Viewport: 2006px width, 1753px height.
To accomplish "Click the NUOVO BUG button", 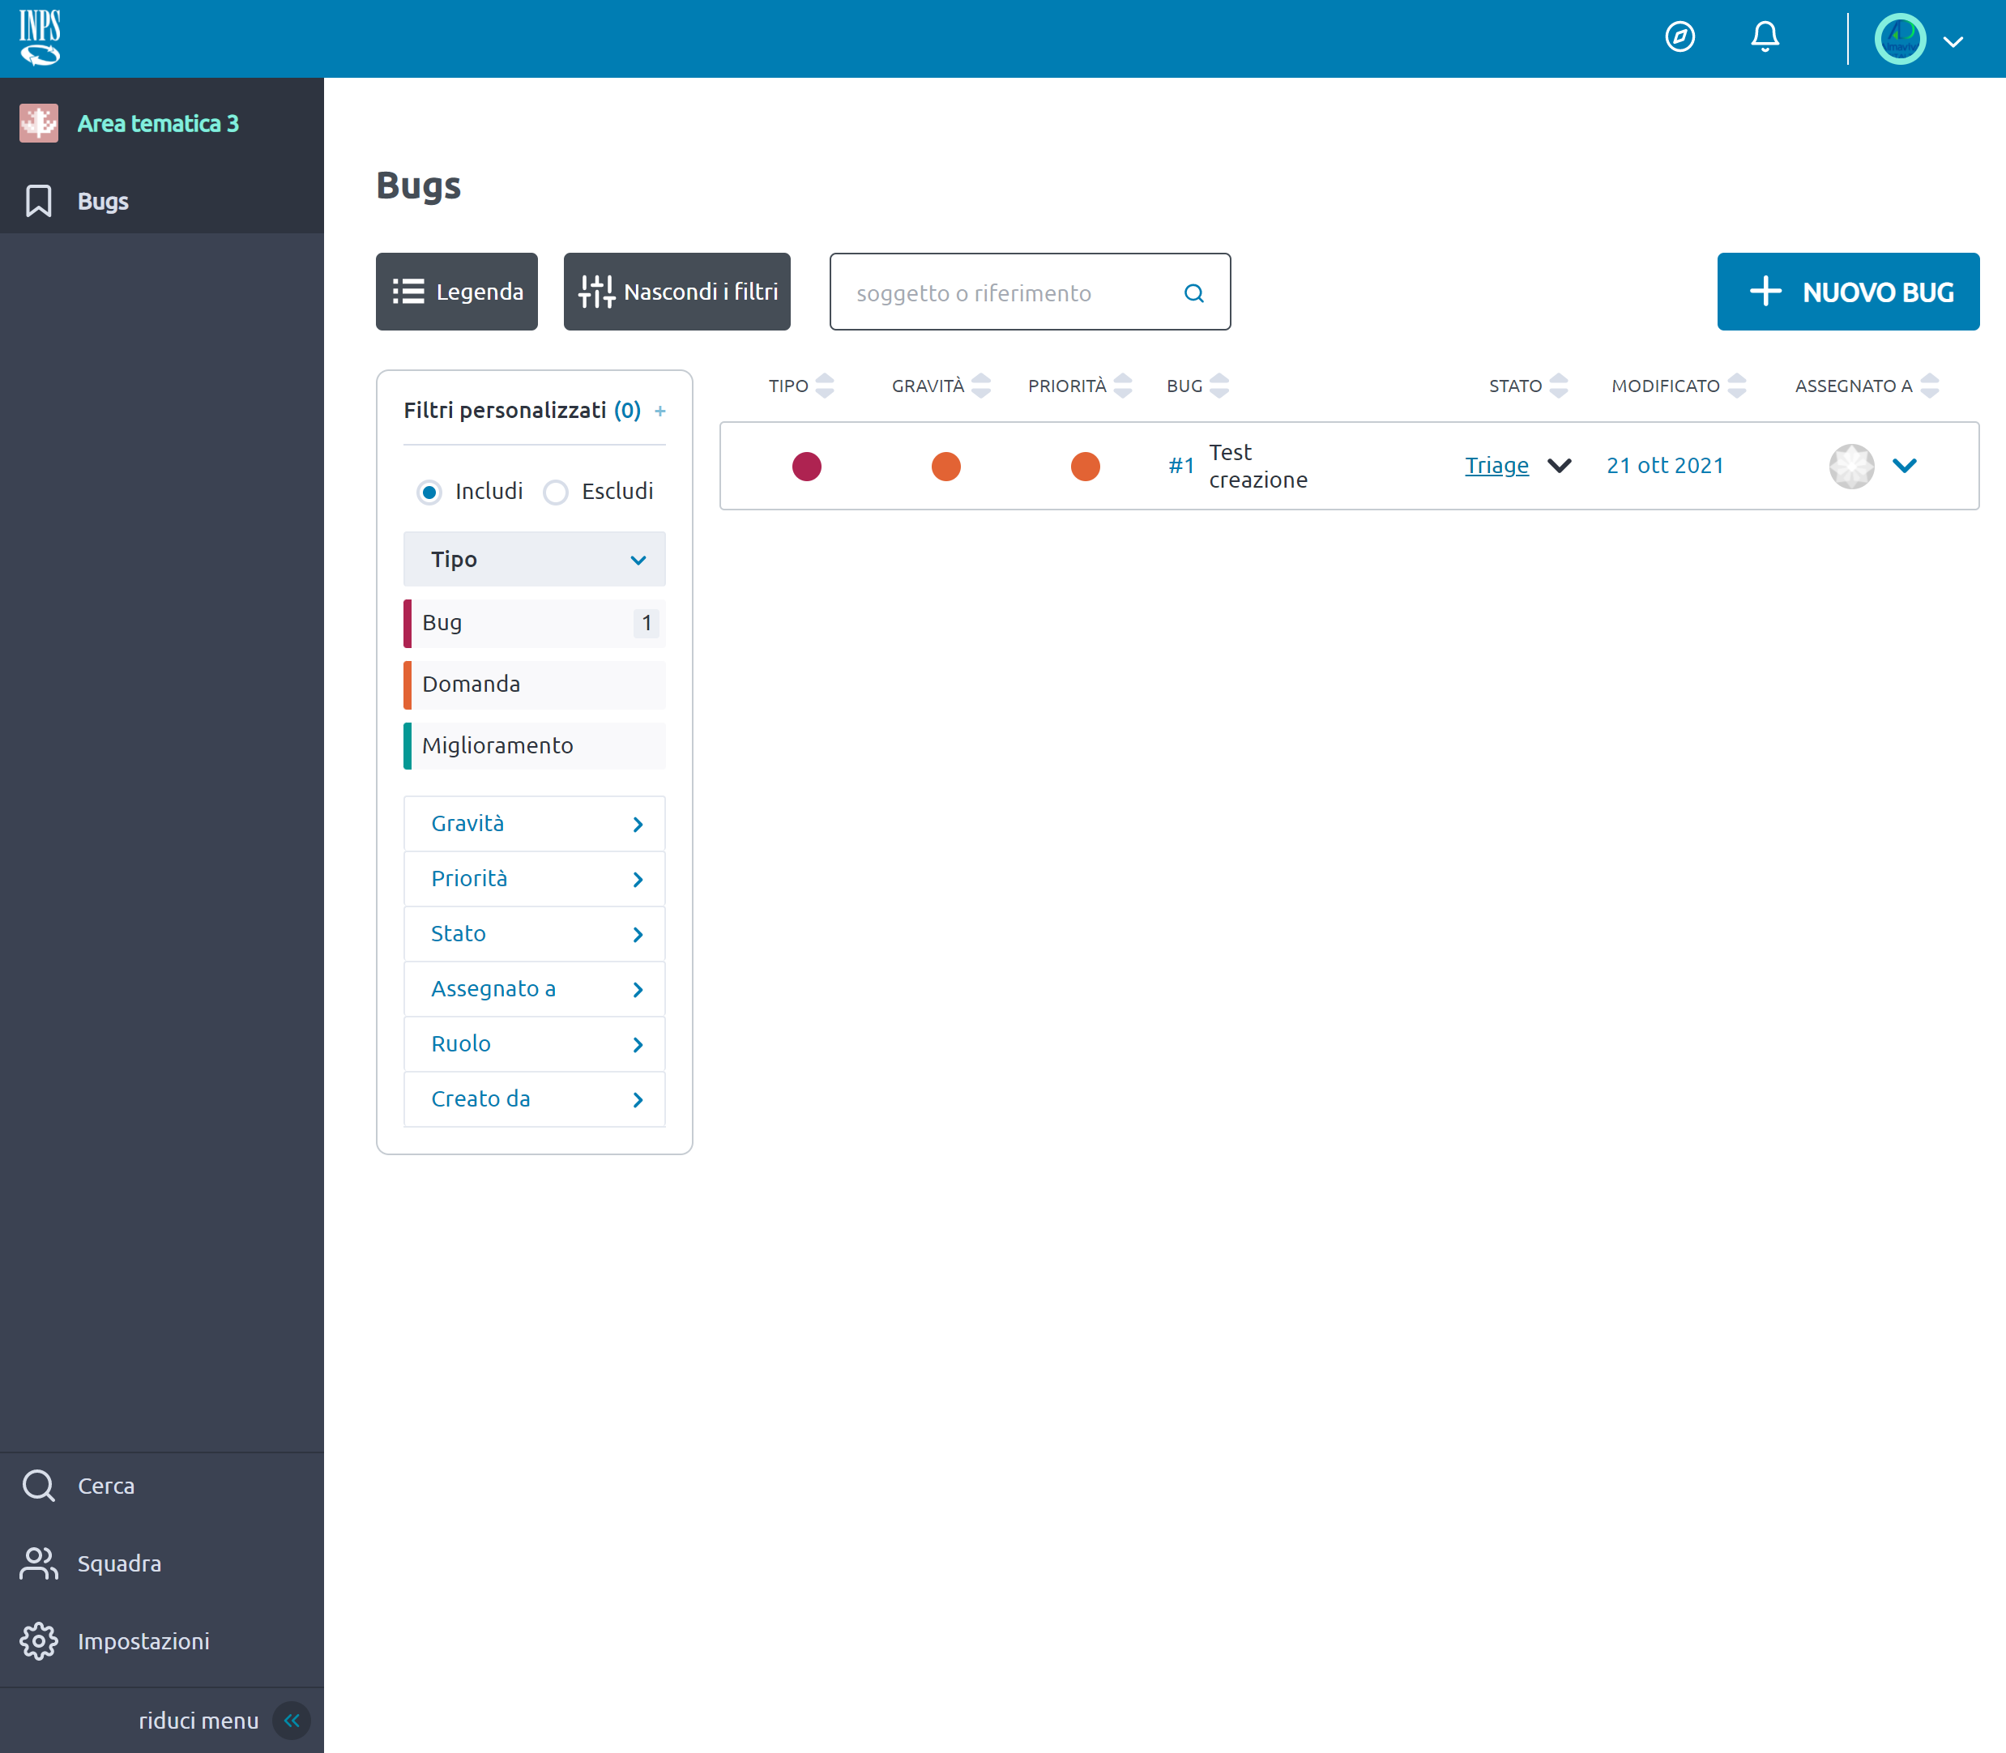I will [1847, 292].
